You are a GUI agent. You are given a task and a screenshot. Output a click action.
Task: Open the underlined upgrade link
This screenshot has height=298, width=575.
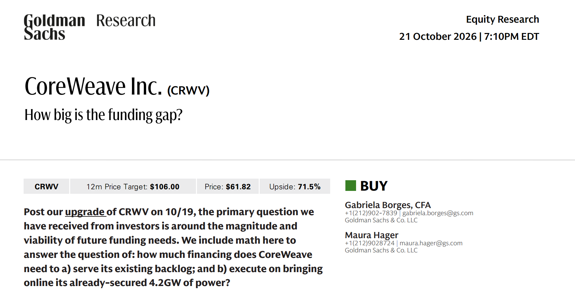coord(85,212)
